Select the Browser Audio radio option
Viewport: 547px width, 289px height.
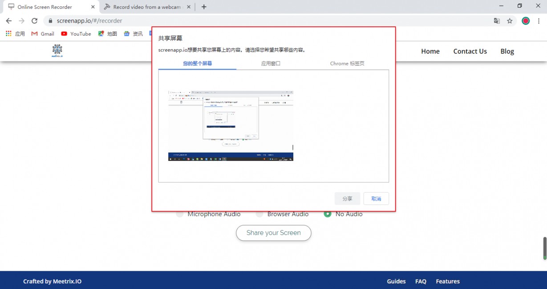259,214
